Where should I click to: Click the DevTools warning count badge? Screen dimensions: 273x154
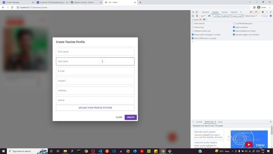click(x=256, y=12)
